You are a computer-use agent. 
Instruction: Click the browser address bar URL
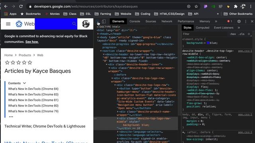[x=86, y=6]
